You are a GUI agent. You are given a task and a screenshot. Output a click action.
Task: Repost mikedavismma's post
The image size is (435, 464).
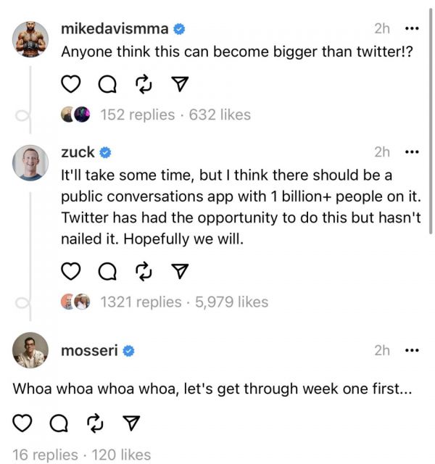pyautogui.click(x=141, y=86)
